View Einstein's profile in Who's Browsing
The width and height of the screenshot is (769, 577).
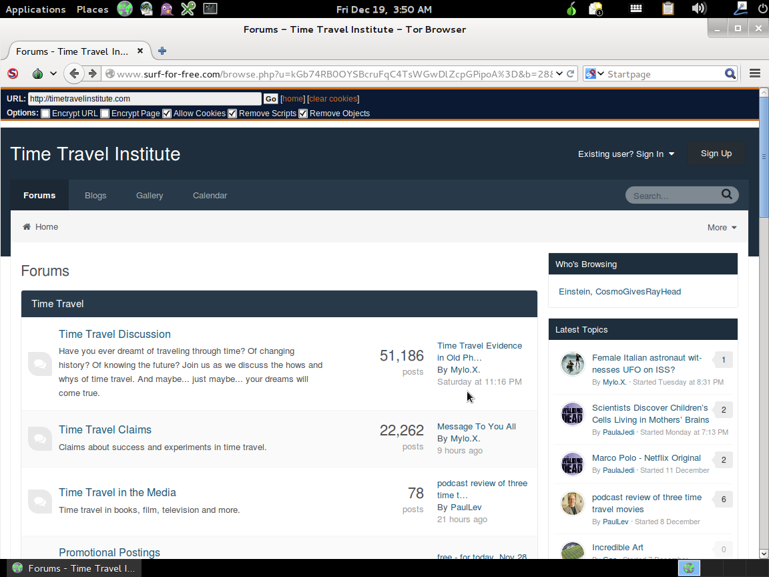point(574,291)
